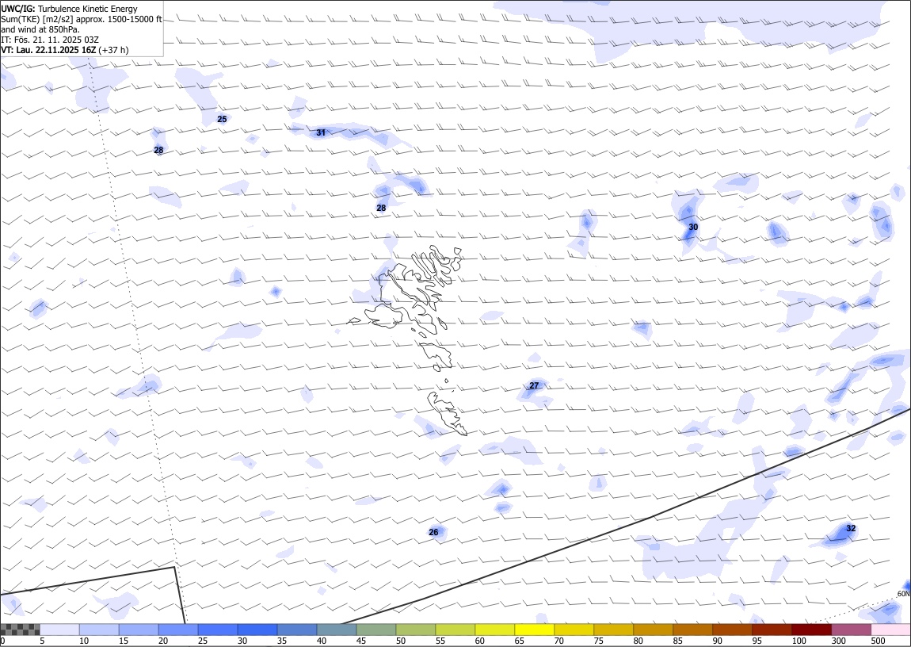Click the pale lavender 5–10 scale swatch
The width and height of the screenshot is (911, 647).
tap(60, 630)
